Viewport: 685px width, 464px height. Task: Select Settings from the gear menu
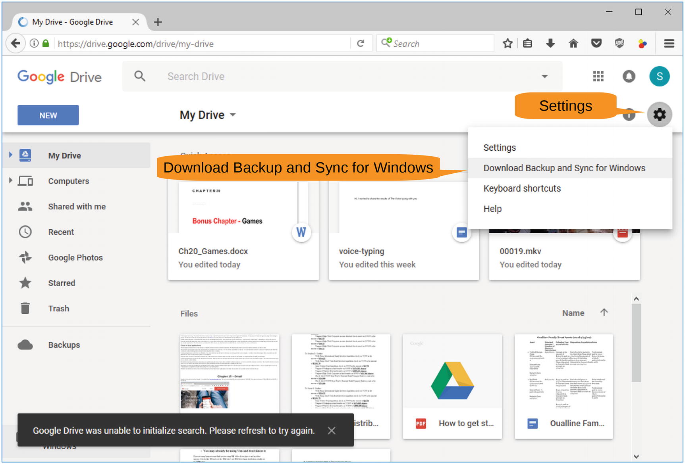570,148
